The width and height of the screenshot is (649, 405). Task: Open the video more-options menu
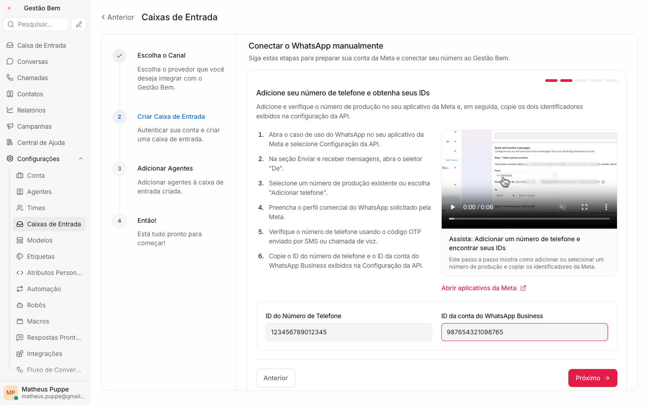point(606,207)
